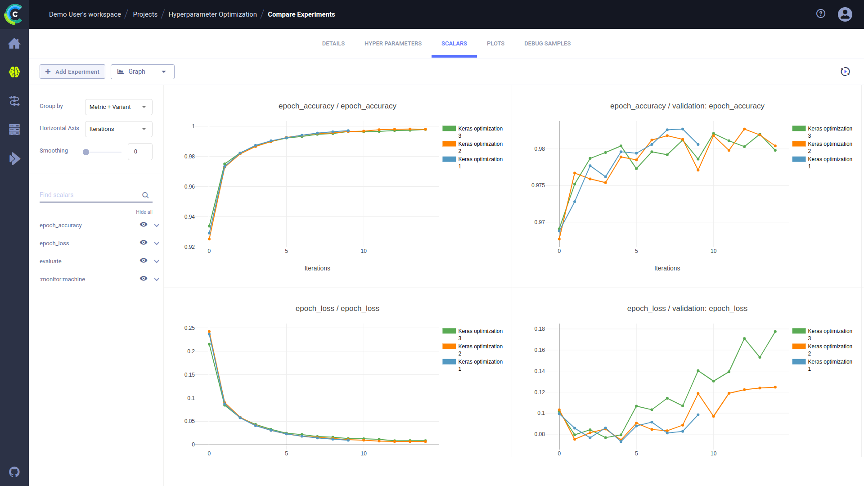Click the search magnifier in Find scalars

145,195
